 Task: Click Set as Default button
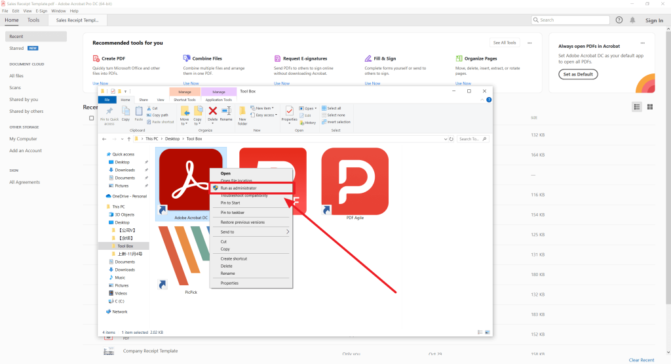pyautogui.click(x=578, y=75)
